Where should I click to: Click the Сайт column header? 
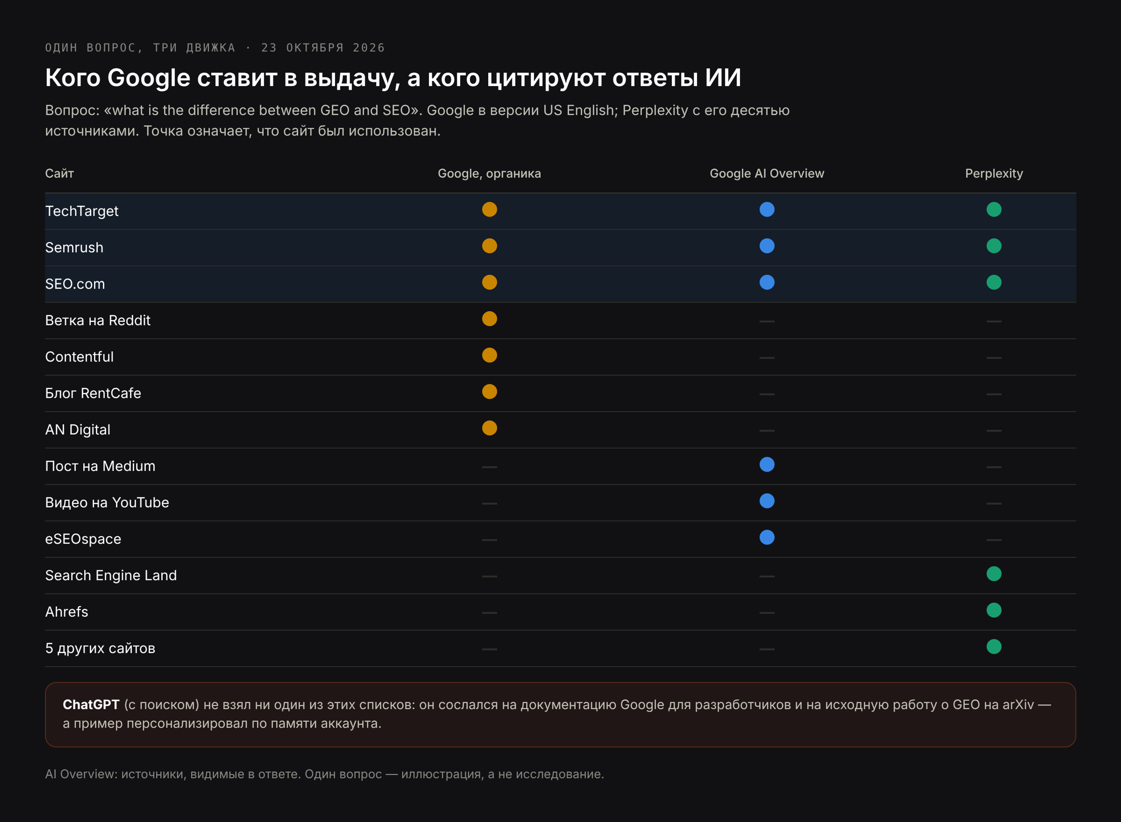coord(60,174)
